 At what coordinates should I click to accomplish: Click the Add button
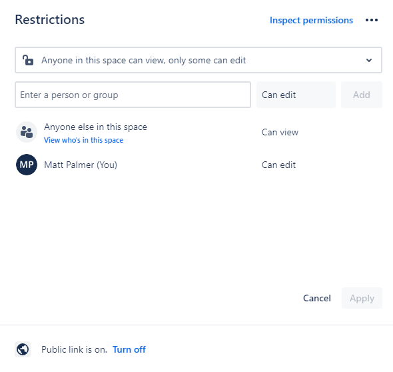coord(362,95)
